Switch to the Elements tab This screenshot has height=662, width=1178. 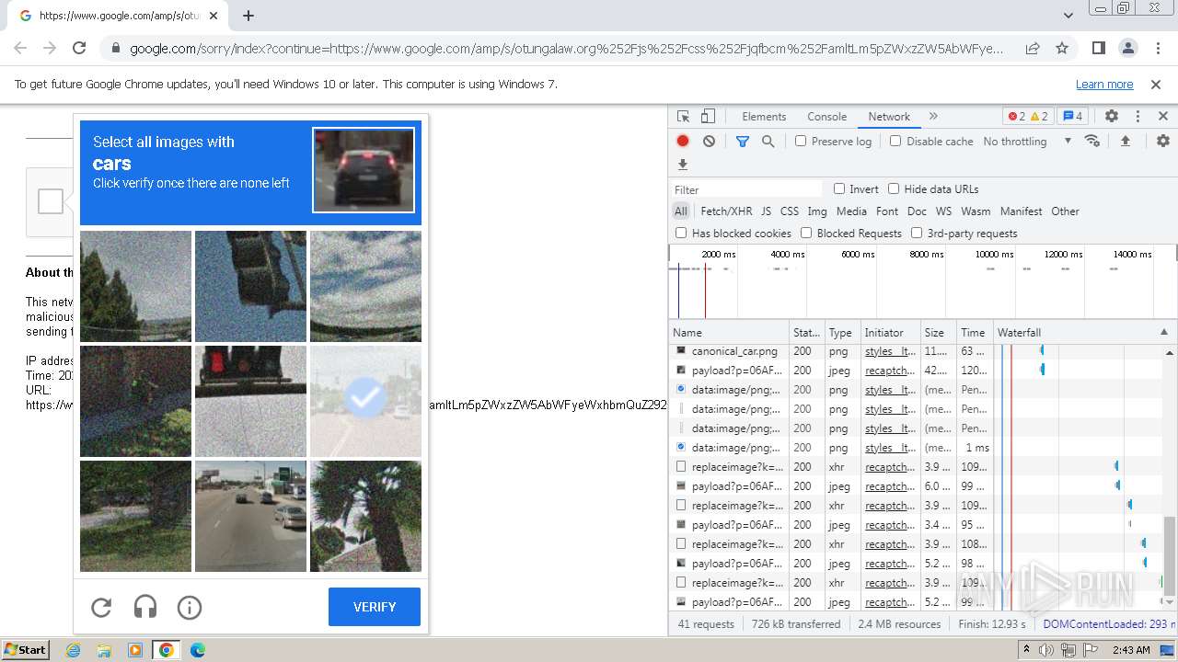pos(764,117)
